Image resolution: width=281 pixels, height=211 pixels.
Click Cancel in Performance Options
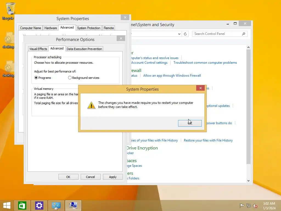coord(90,177)
